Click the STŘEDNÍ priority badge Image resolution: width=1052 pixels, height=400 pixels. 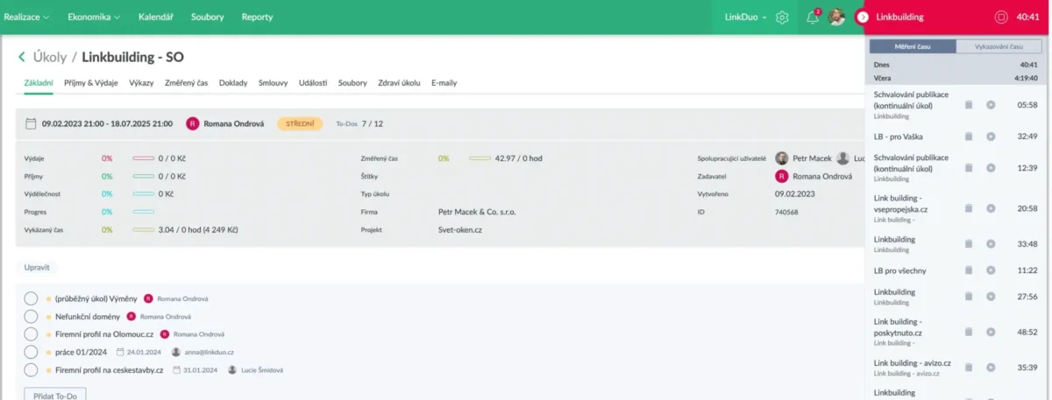(x=301, y=123)
